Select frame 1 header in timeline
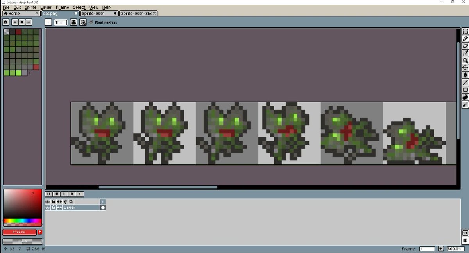This screenshot has width=469, height=253. coord(103,202)
